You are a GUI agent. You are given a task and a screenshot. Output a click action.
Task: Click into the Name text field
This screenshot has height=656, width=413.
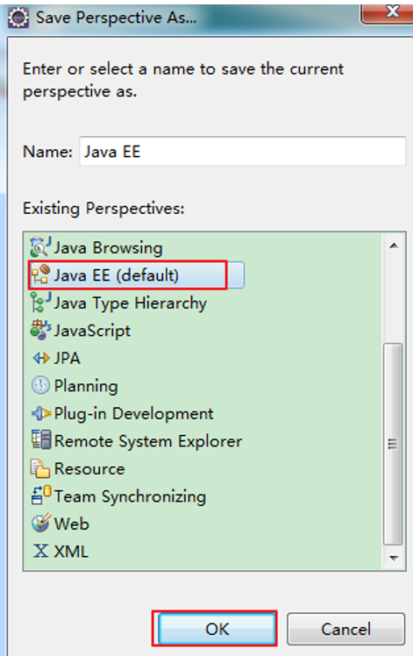pos(243,151)
